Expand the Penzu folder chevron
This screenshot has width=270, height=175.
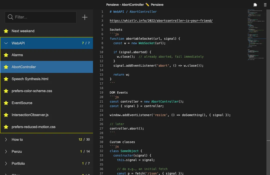[6, 152]
